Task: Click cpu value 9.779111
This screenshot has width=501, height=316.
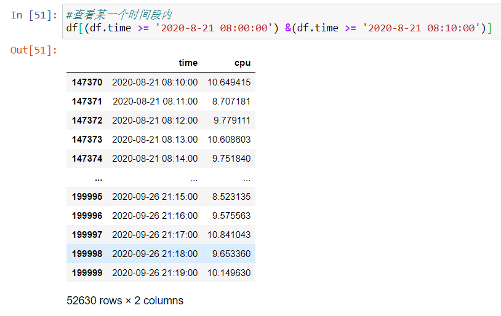Action: pos(232,120)
